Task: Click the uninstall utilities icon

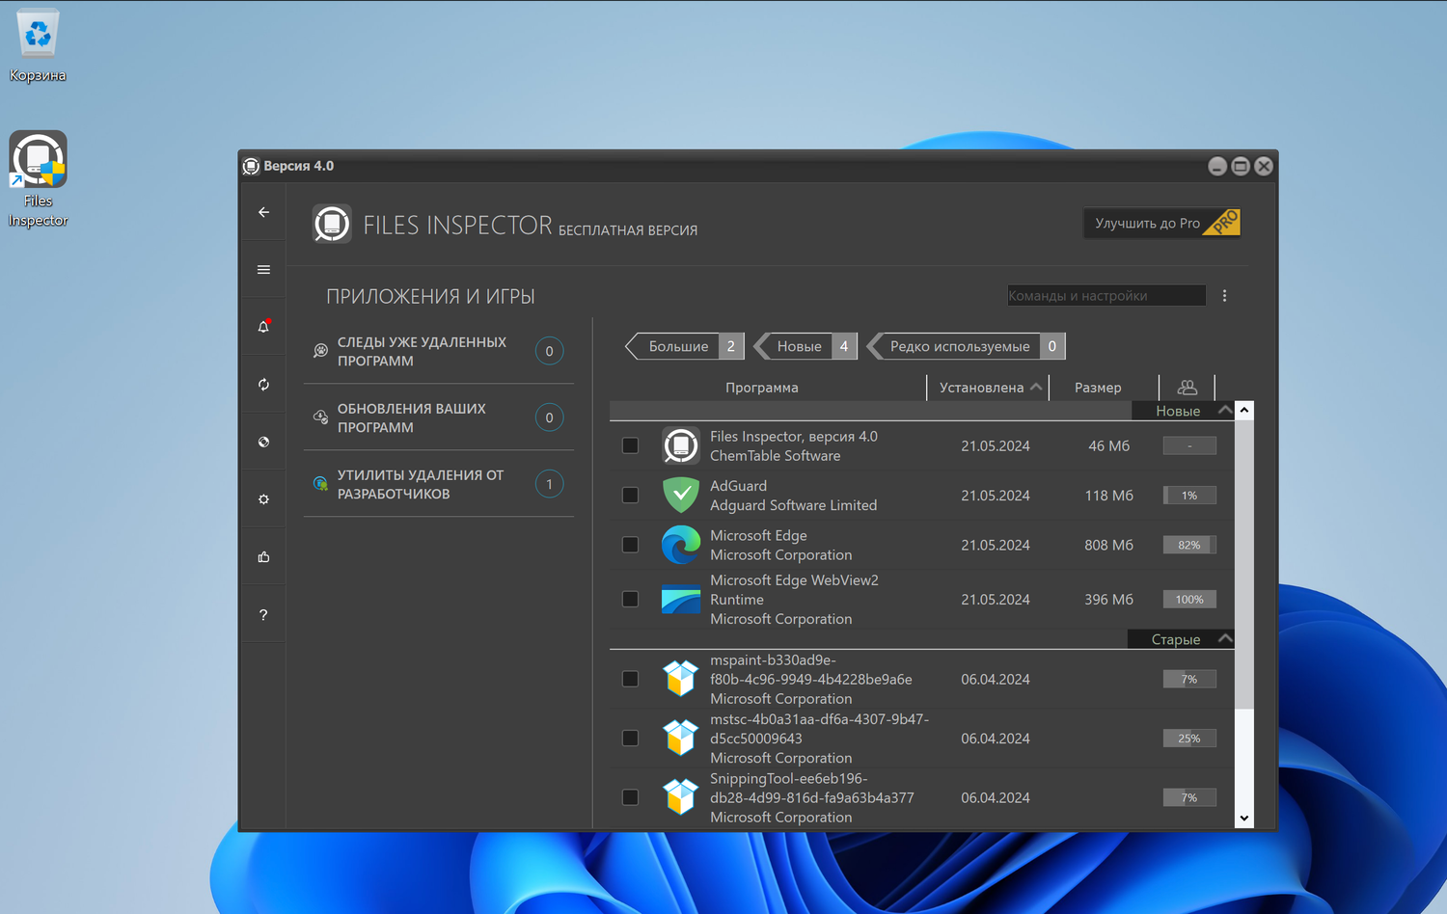Action: coord(320,484)
